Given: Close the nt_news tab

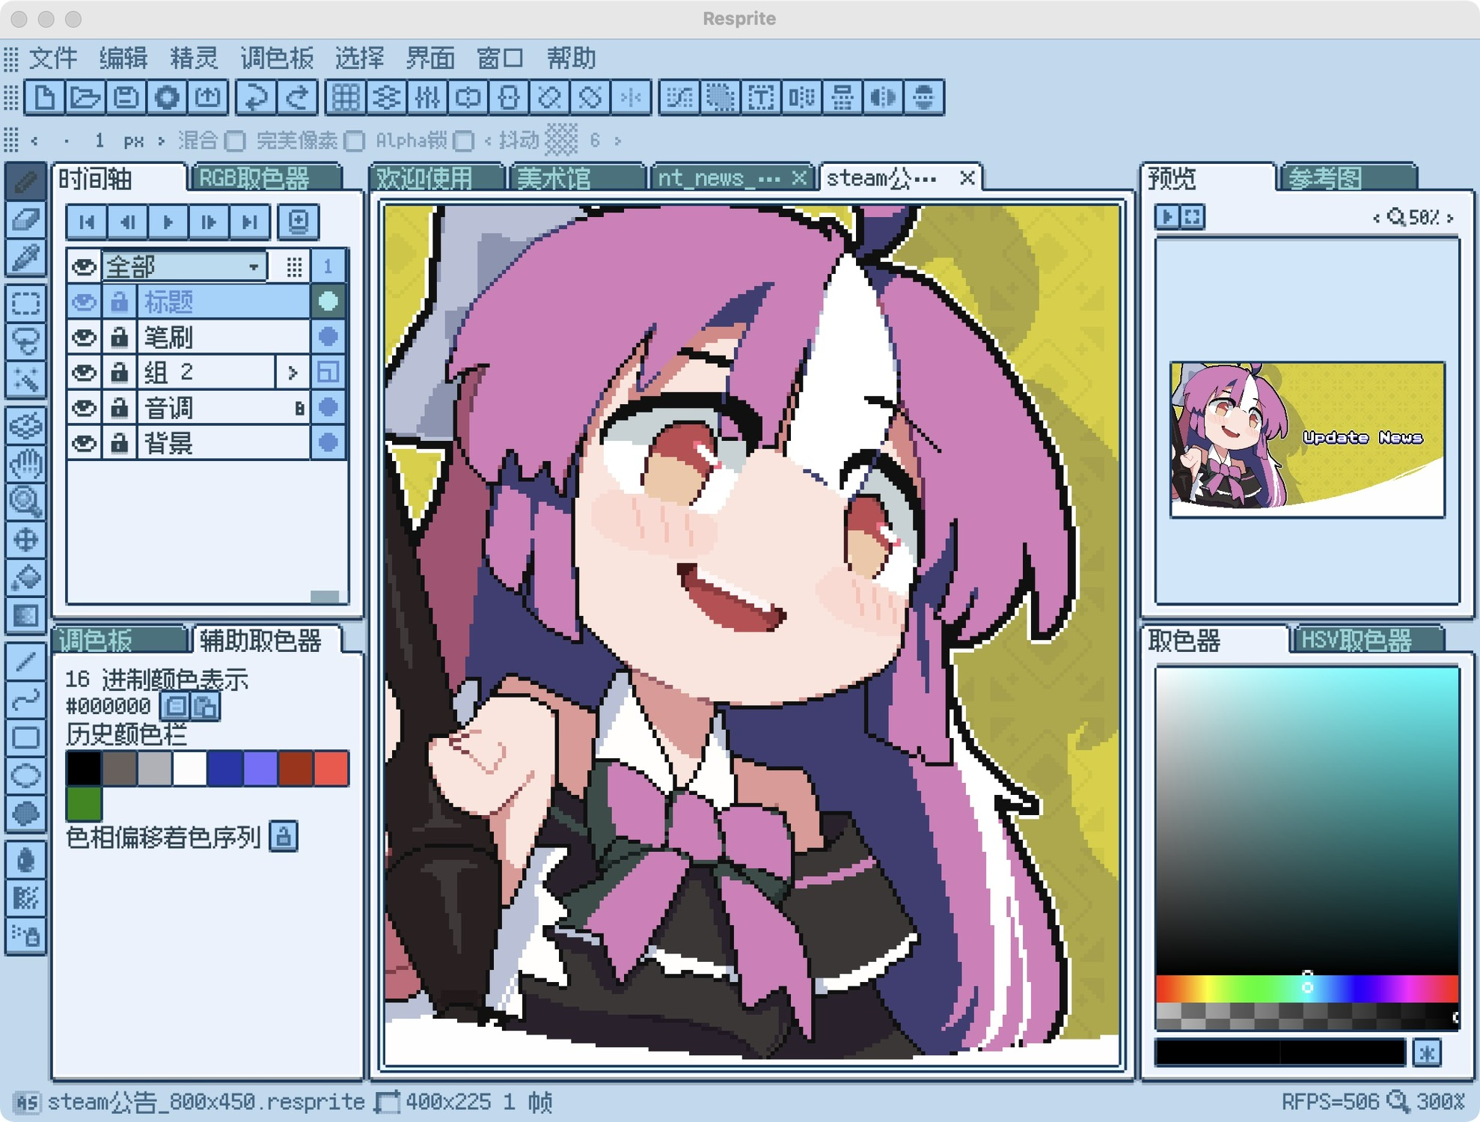Looking at the screenshot, I should point(798,178).
